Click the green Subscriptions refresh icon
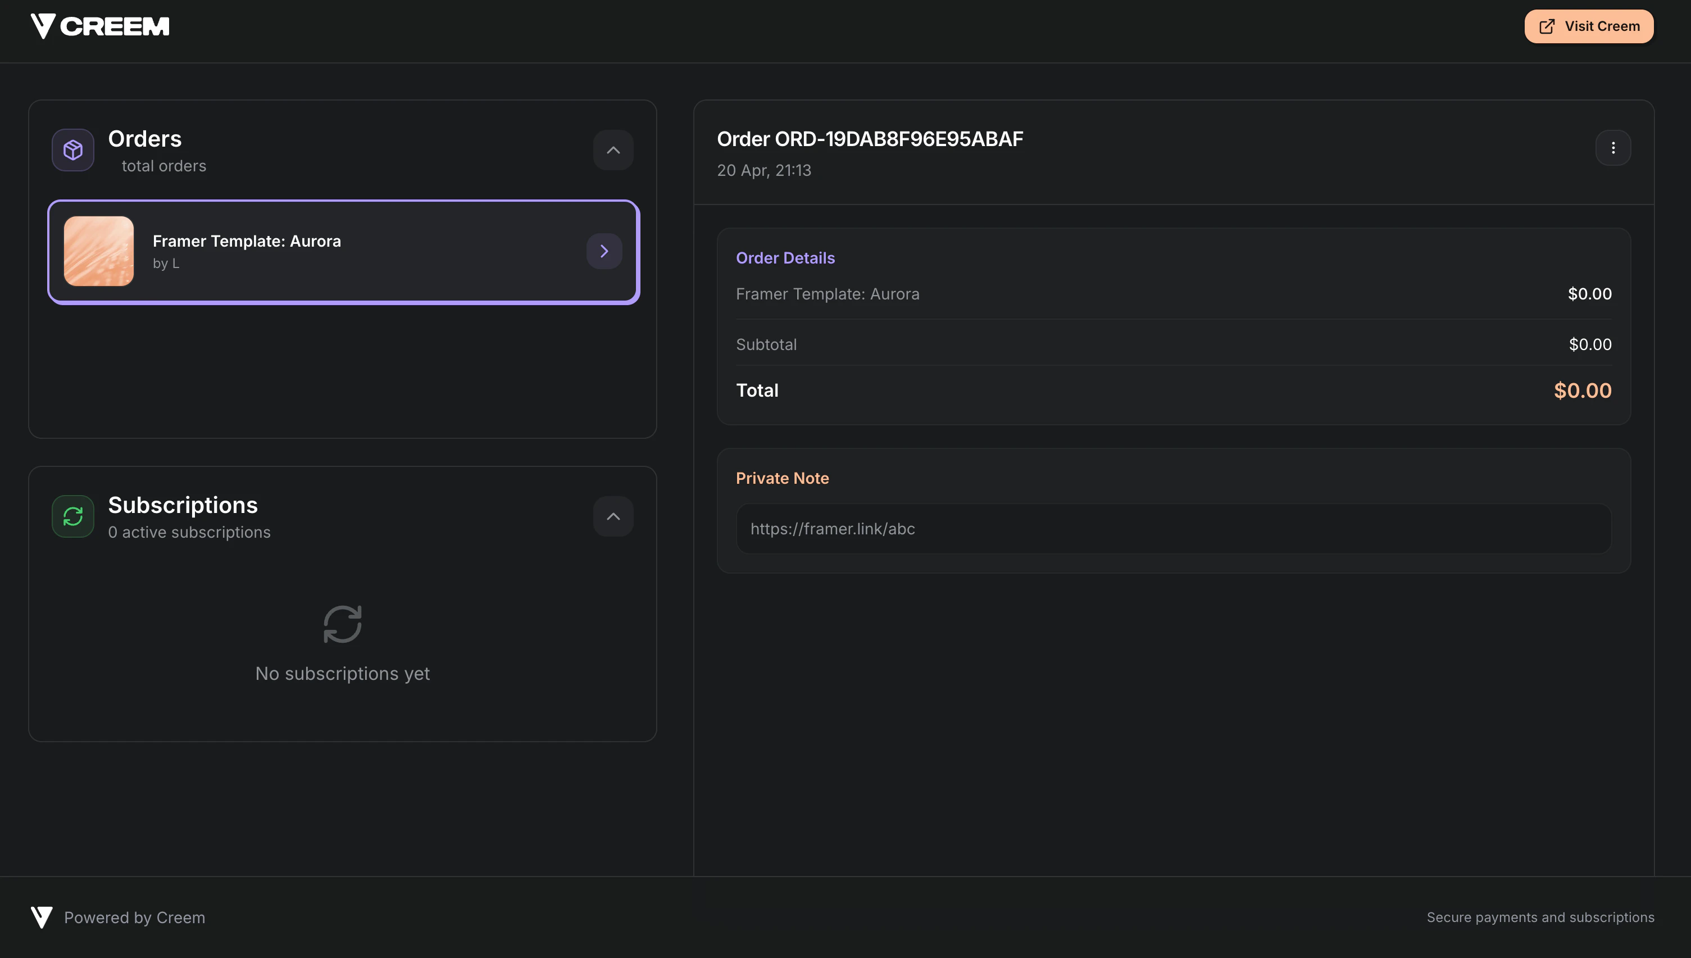 pyautogui.click(x=73, y=516)
